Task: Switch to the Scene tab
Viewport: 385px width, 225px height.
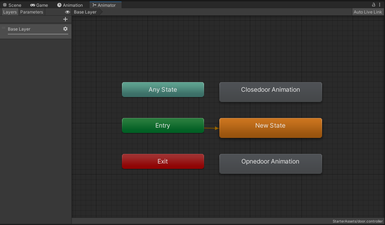Action: pos(12,5)
